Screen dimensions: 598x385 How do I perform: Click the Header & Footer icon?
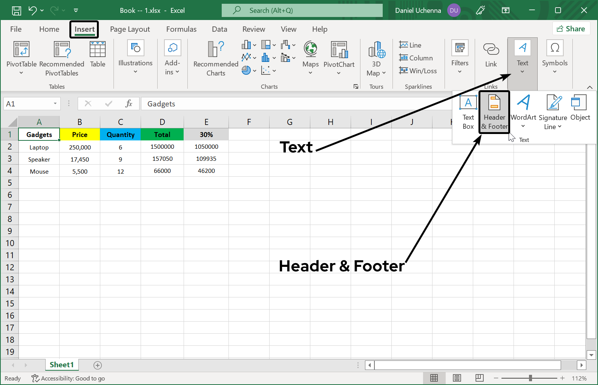coord(494,103)
